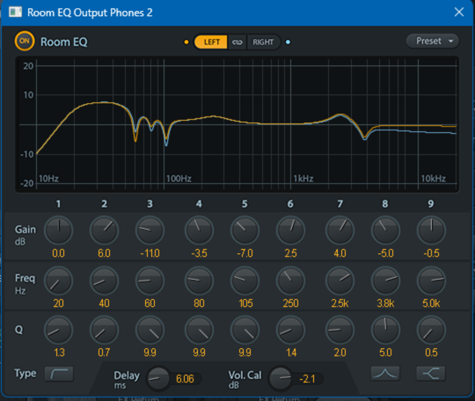Open the Preset dropdown menu
The width and height of the screenshot is (475, 401).
pos(432,41)
